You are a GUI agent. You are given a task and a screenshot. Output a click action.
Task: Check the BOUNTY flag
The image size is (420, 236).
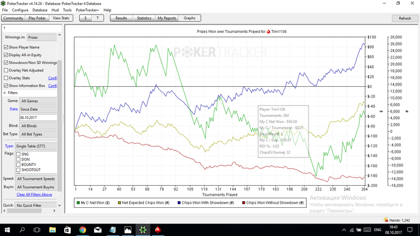point(18,165)
